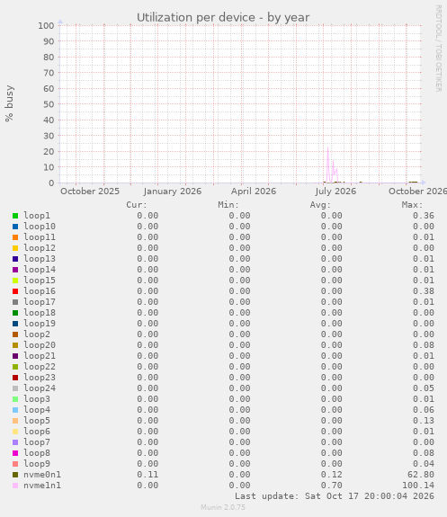Click the yellow loop12 legend swatch
This screenshot has height=517, width=447.
[x=15, y=248]
